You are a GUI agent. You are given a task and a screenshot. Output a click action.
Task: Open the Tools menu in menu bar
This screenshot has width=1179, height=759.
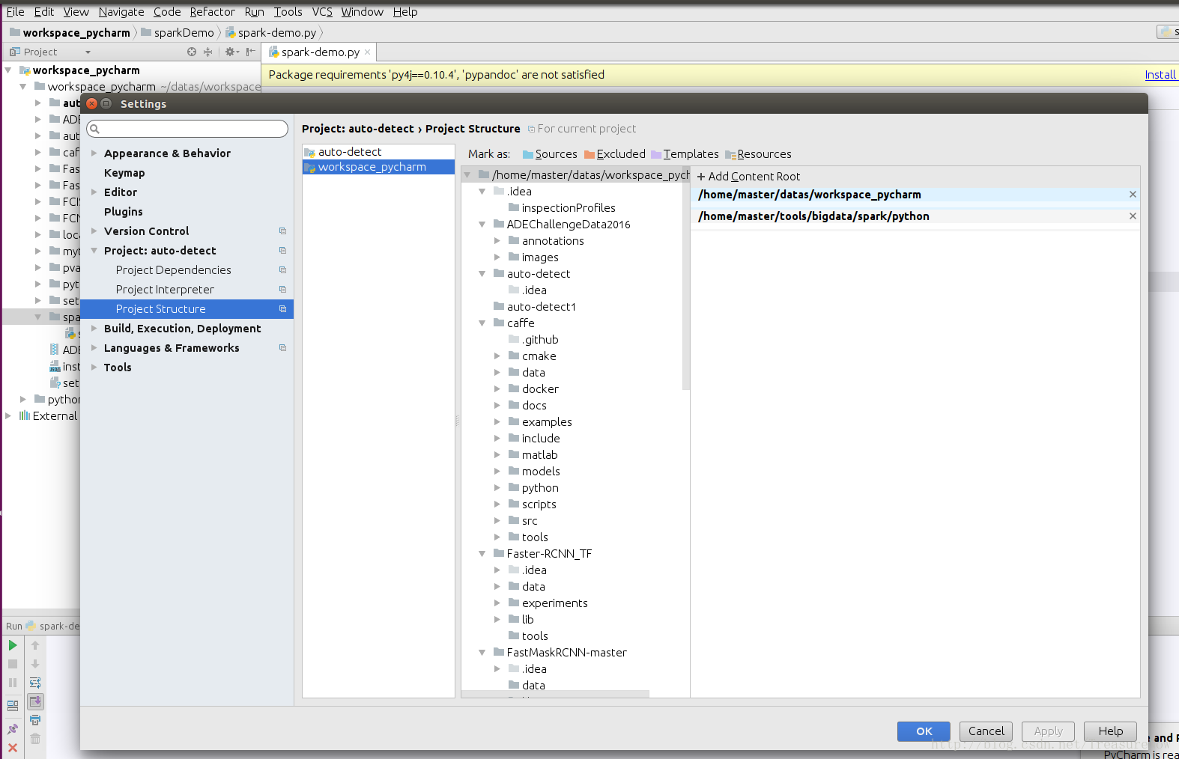point(288,12)
